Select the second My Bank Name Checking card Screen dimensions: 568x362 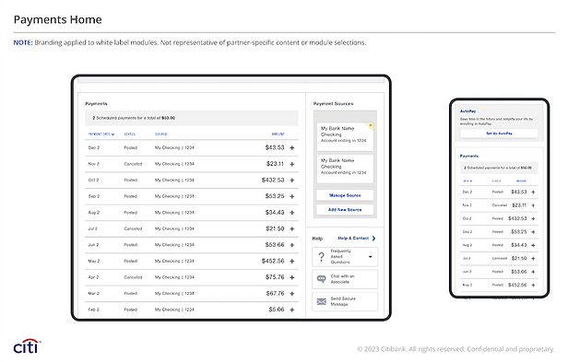tap(345, 169)
